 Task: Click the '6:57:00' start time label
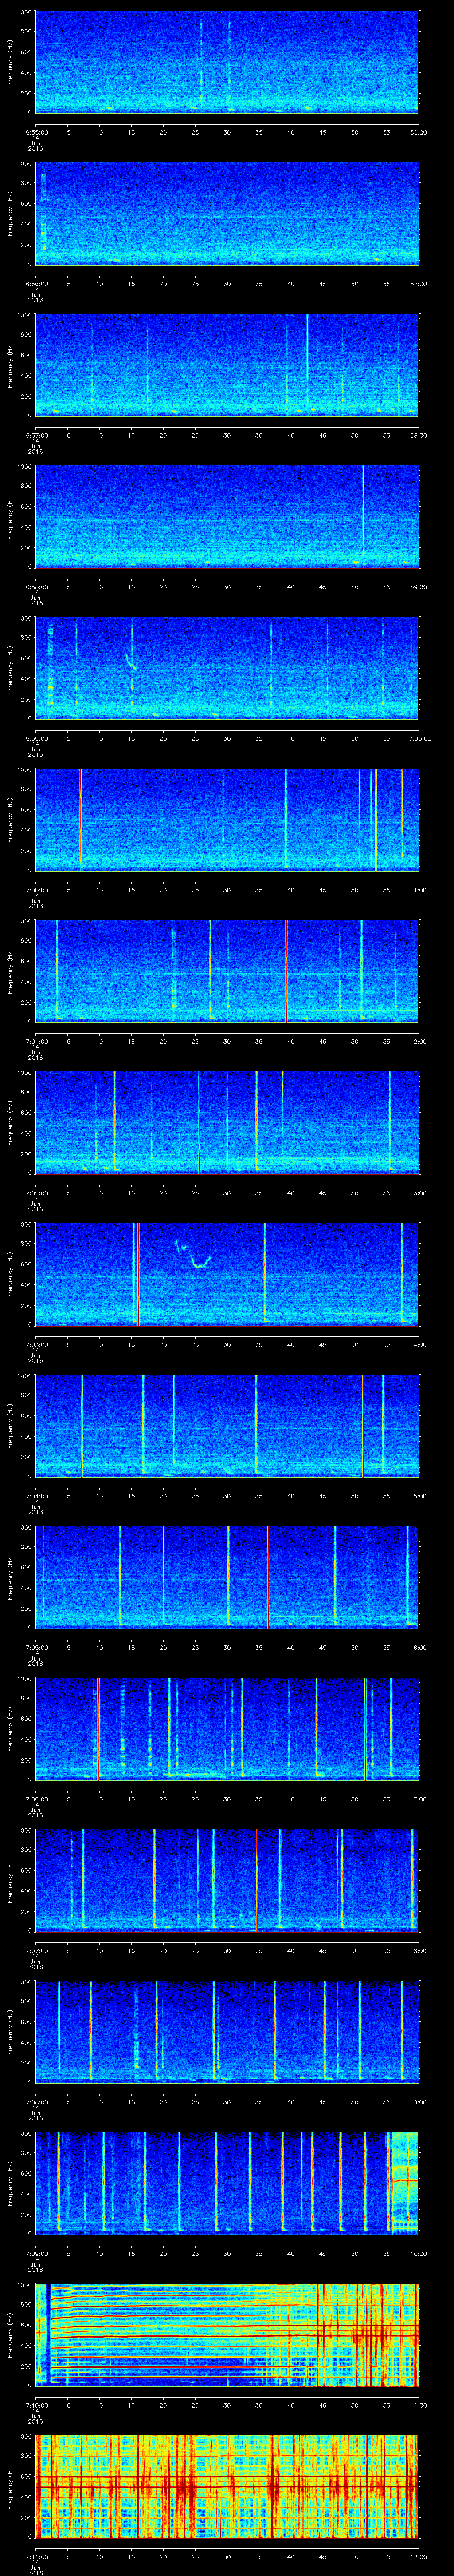pos(36,435)
